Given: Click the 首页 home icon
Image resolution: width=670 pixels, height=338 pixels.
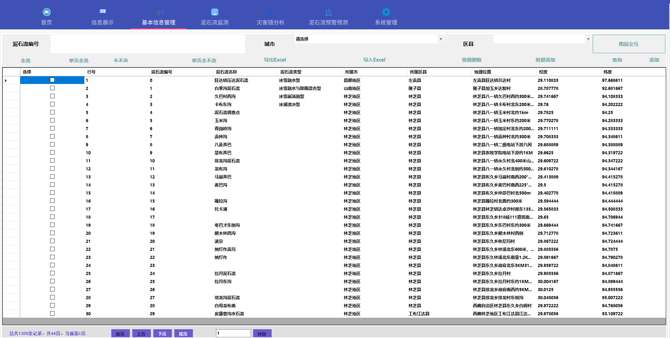Looking at the screenshot, I should (x=47, y=12).
